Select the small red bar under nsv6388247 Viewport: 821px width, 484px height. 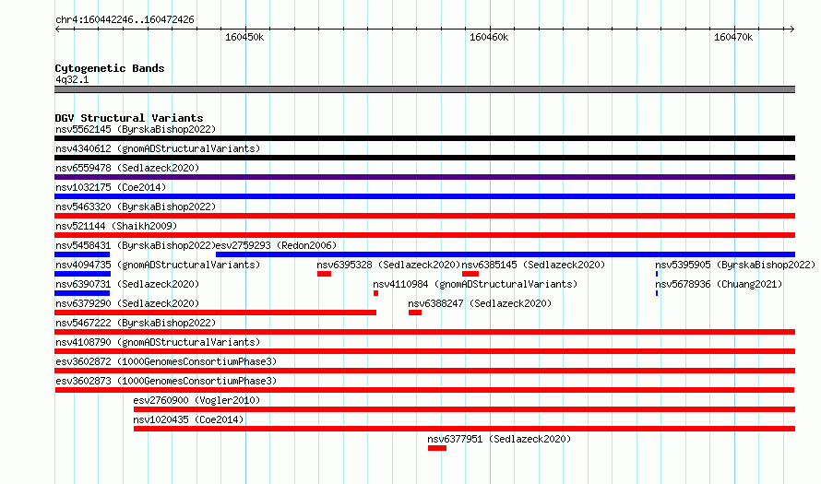coord(415,313)
